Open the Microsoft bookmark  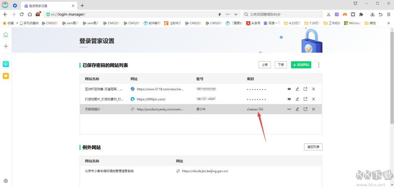(x=352, y=23)
